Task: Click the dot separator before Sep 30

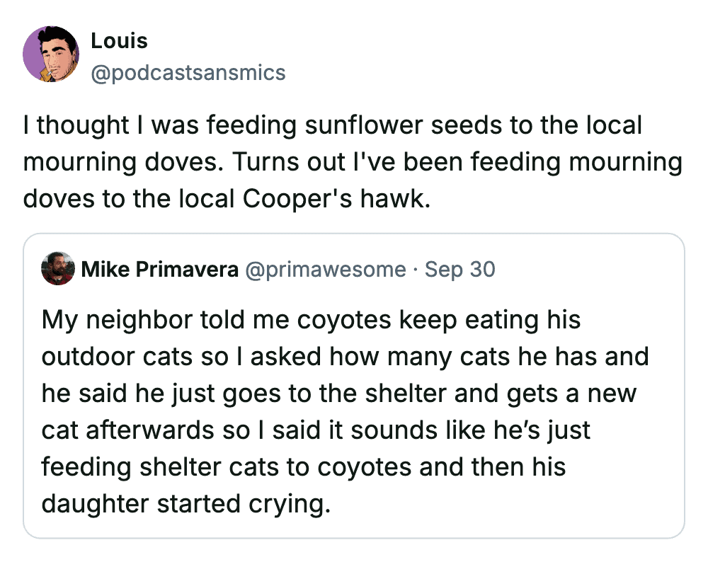Action: [x=416, y=269]
